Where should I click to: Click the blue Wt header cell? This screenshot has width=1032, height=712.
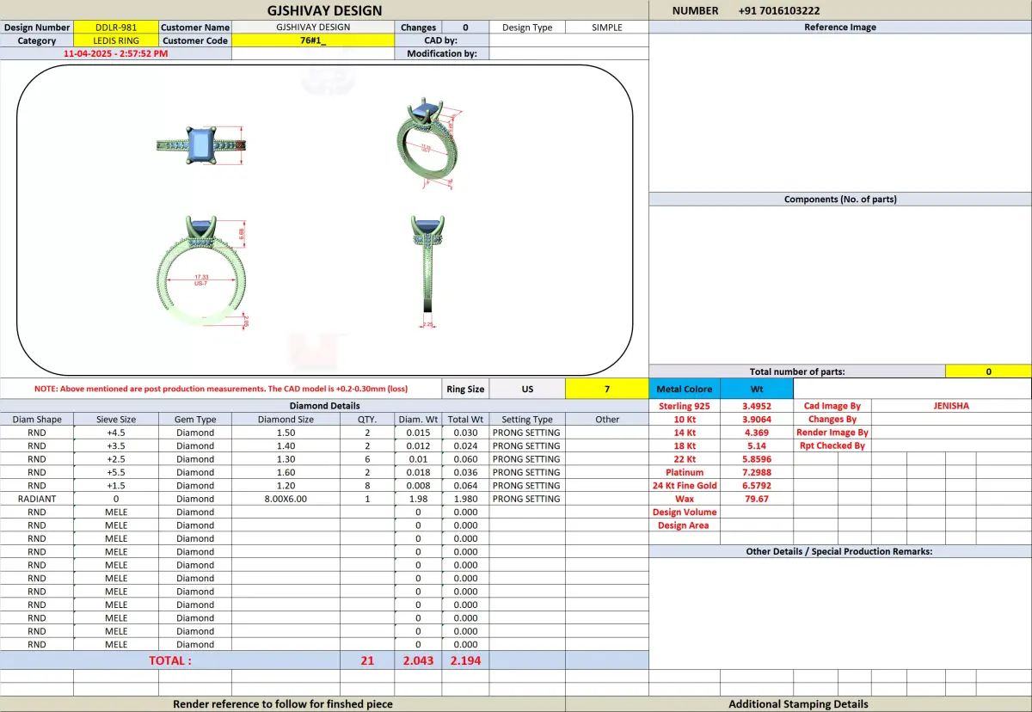click(x=757, y=389)
